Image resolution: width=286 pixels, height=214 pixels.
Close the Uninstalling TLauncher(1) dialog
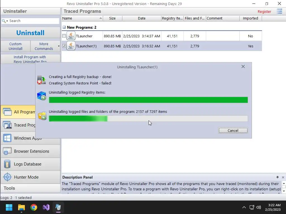(x=243, y=66)
